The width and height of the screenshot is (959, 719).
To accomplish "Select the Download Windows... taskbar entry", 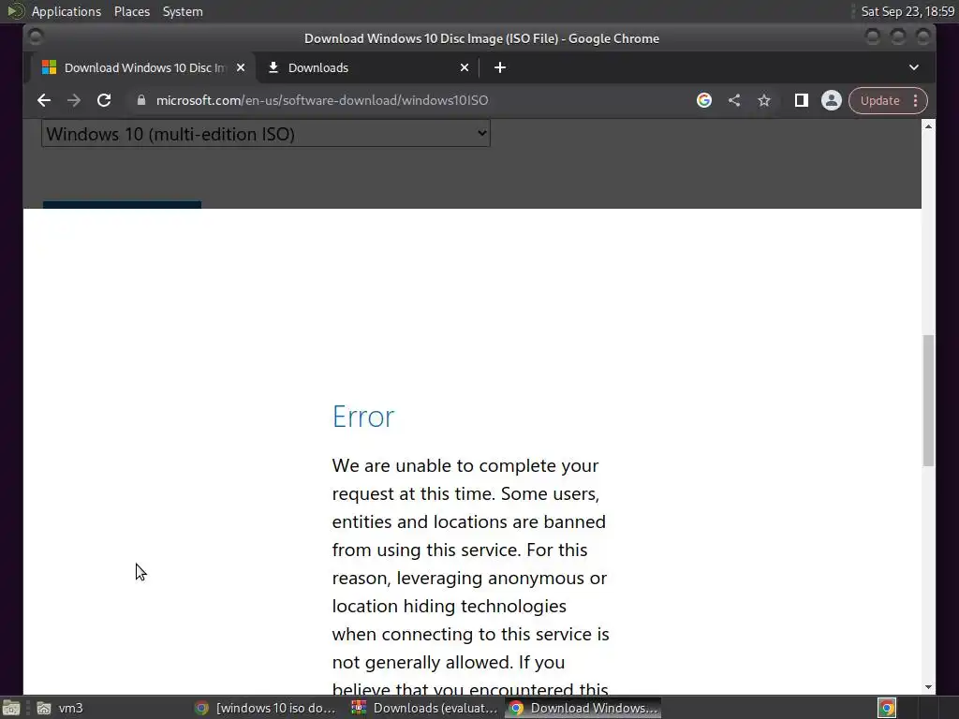I will [583, 708].
